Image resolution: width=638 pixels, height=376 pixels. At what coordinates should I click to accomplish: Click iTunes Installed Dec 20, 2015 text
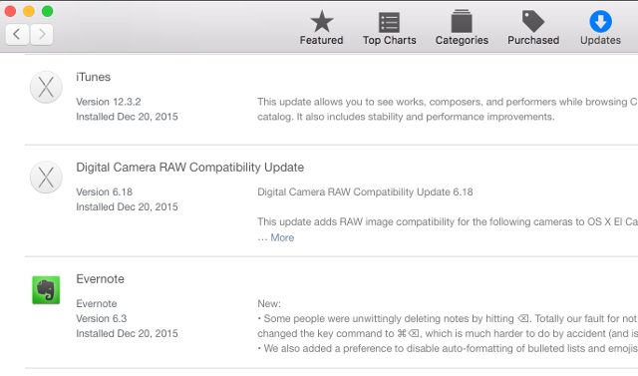[x=127, y=117]
